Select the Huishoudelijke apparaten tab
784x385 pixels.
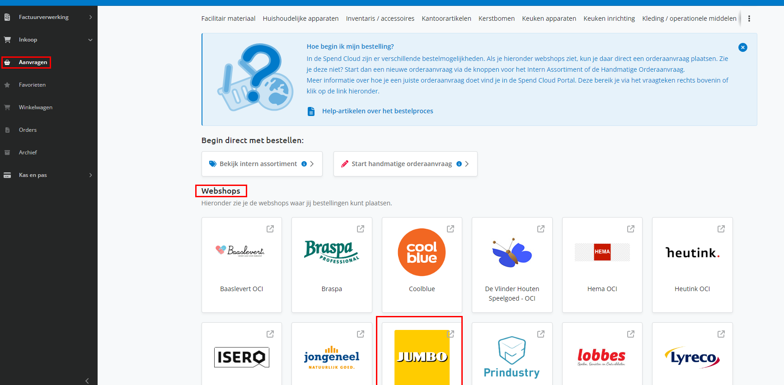pyautogui.click(x=300, y=19)
